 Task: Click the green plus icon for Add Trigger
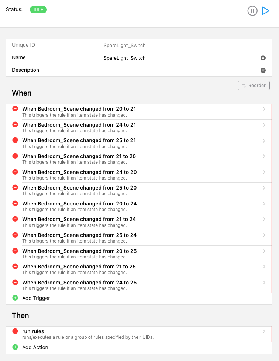click(15, 298)
